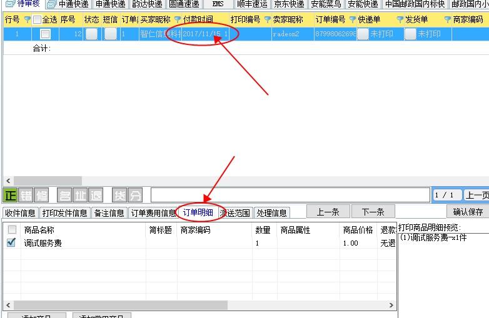Click the green 正 status icon
This screenshot has width=489, height=318.
tap(11, 195)
